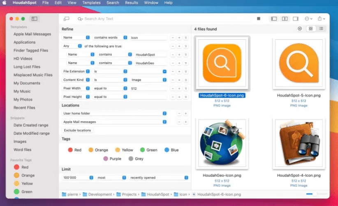Select the Word files snippet
The image size is (338, 206).
point(23,150)
